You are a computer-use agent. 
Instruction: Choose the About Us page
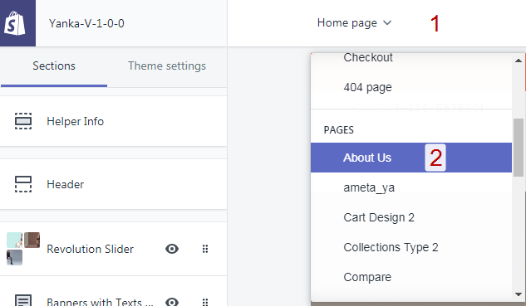[x=411, y=158]
